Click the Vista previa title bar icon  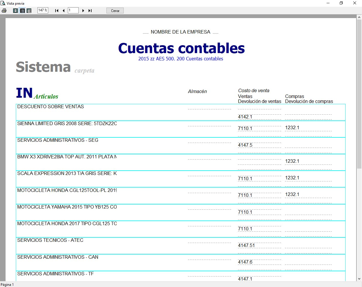pos(3,3)
